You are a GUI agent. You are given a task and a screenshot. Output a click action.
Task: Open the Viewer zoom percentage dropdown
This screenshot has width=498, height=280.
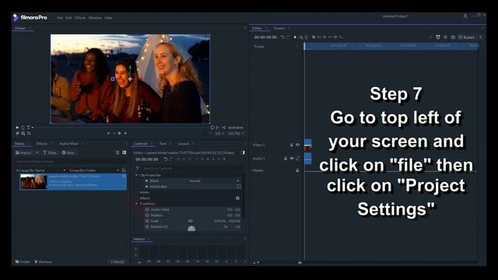(237, 134)
